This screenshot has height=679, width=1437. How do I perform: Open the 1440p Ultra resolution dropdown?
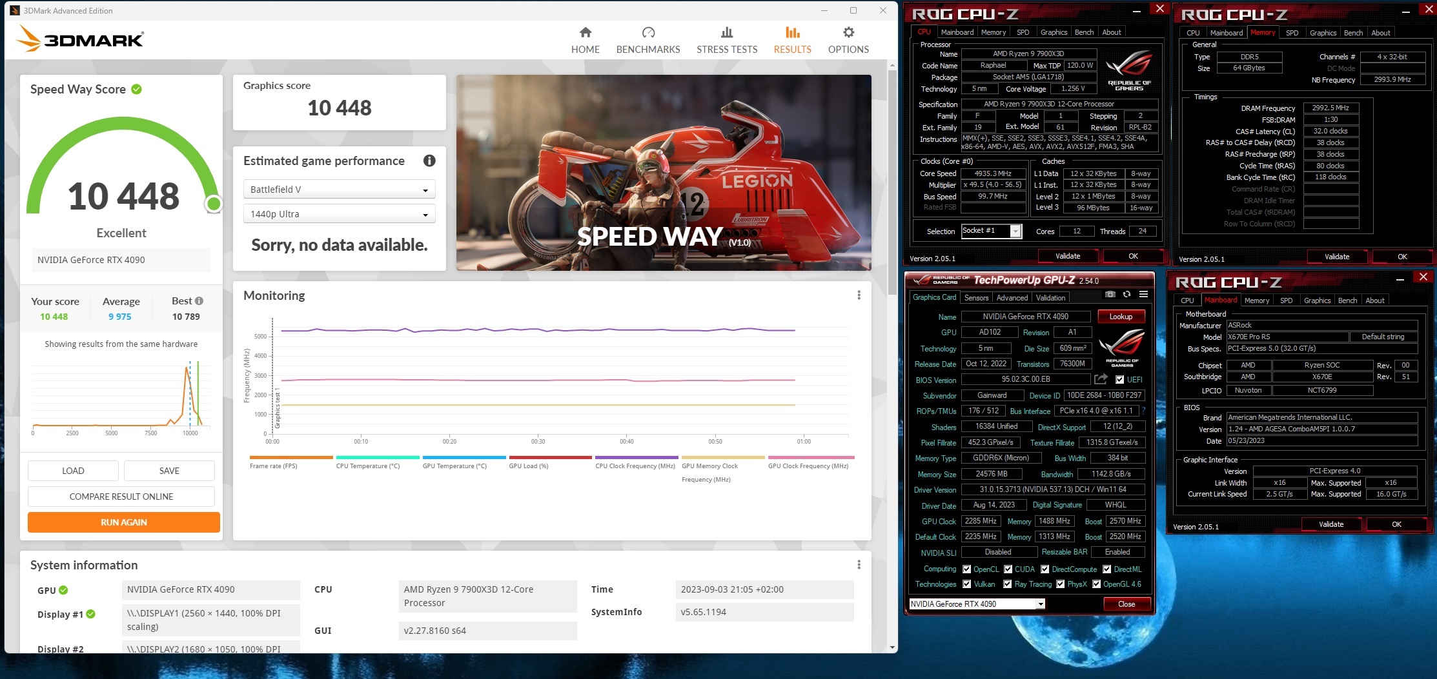(339, 214)
